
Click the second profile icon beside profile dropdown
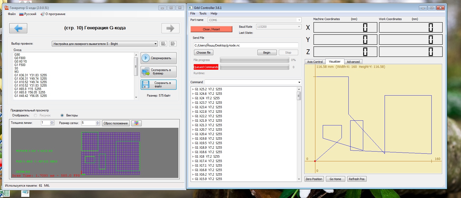pos(173,44)
